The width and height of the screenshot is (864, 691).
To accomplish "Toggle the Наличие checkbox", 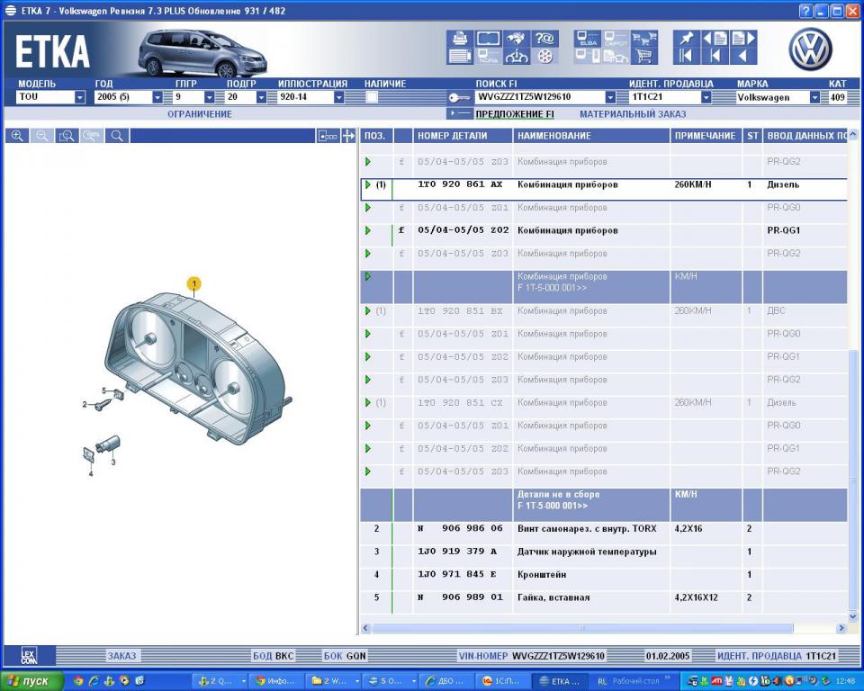I will point(372,97).
